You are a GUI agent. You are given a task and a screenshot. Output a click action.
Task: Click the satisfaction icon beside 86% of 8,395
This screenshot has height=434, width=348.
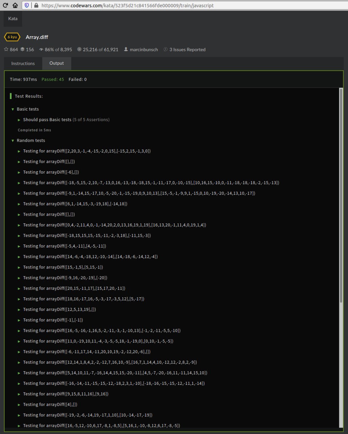tap(41, 49)
